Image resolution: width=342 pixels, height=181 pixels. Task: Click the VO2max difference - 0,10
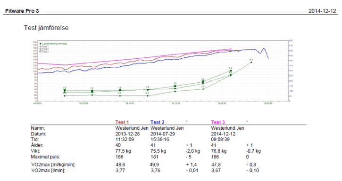pyautogui.click(x=252, y=171)
